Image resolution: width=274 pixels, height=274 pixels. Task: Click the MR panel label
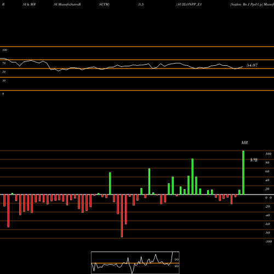coord(244,142)
